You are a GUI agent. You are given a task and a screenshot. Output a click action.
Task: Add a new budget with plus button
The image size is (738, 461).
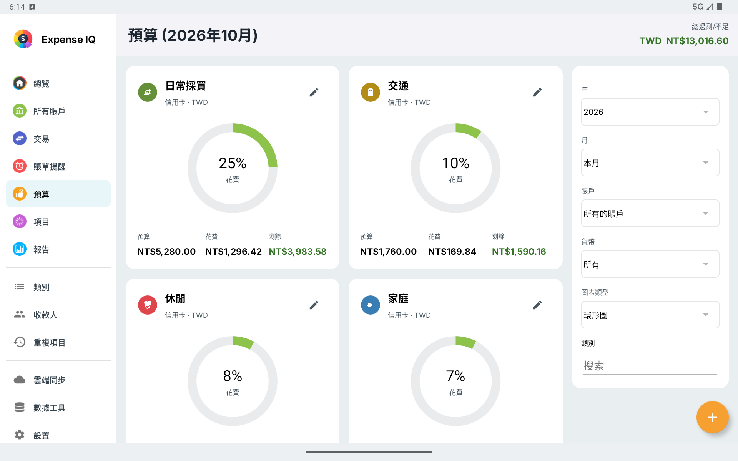pos(712,417)
